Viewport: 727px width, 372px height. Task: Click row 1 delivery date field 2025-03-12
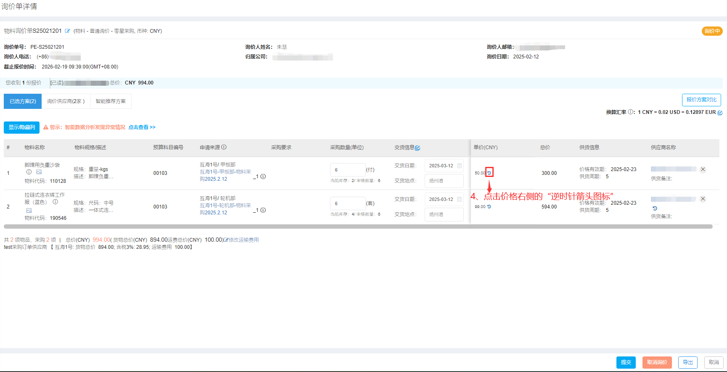click(x=444, y=166)
